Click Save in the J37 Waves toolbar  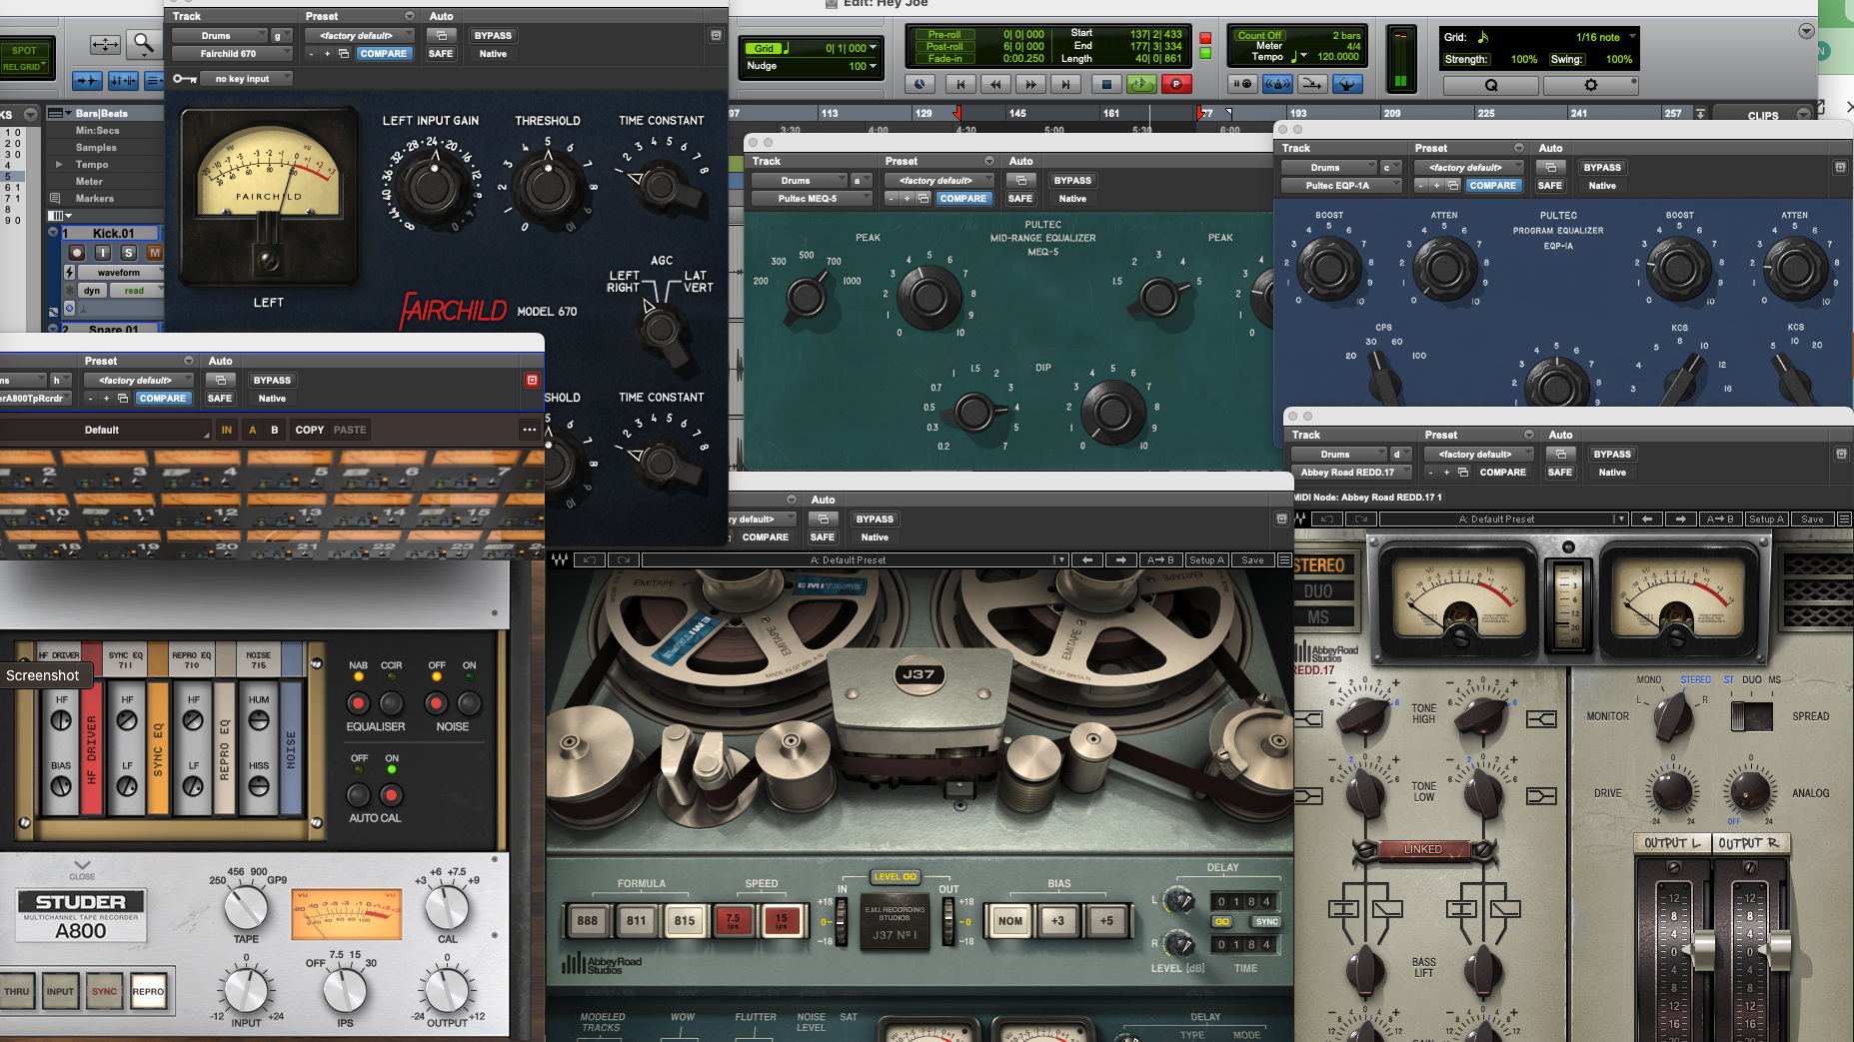(1252, 560)
